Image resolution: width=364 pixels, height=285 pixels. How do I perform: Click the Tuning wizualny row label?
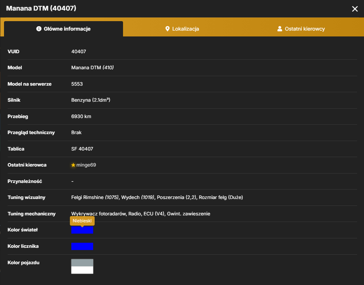[x=27, y=197]
